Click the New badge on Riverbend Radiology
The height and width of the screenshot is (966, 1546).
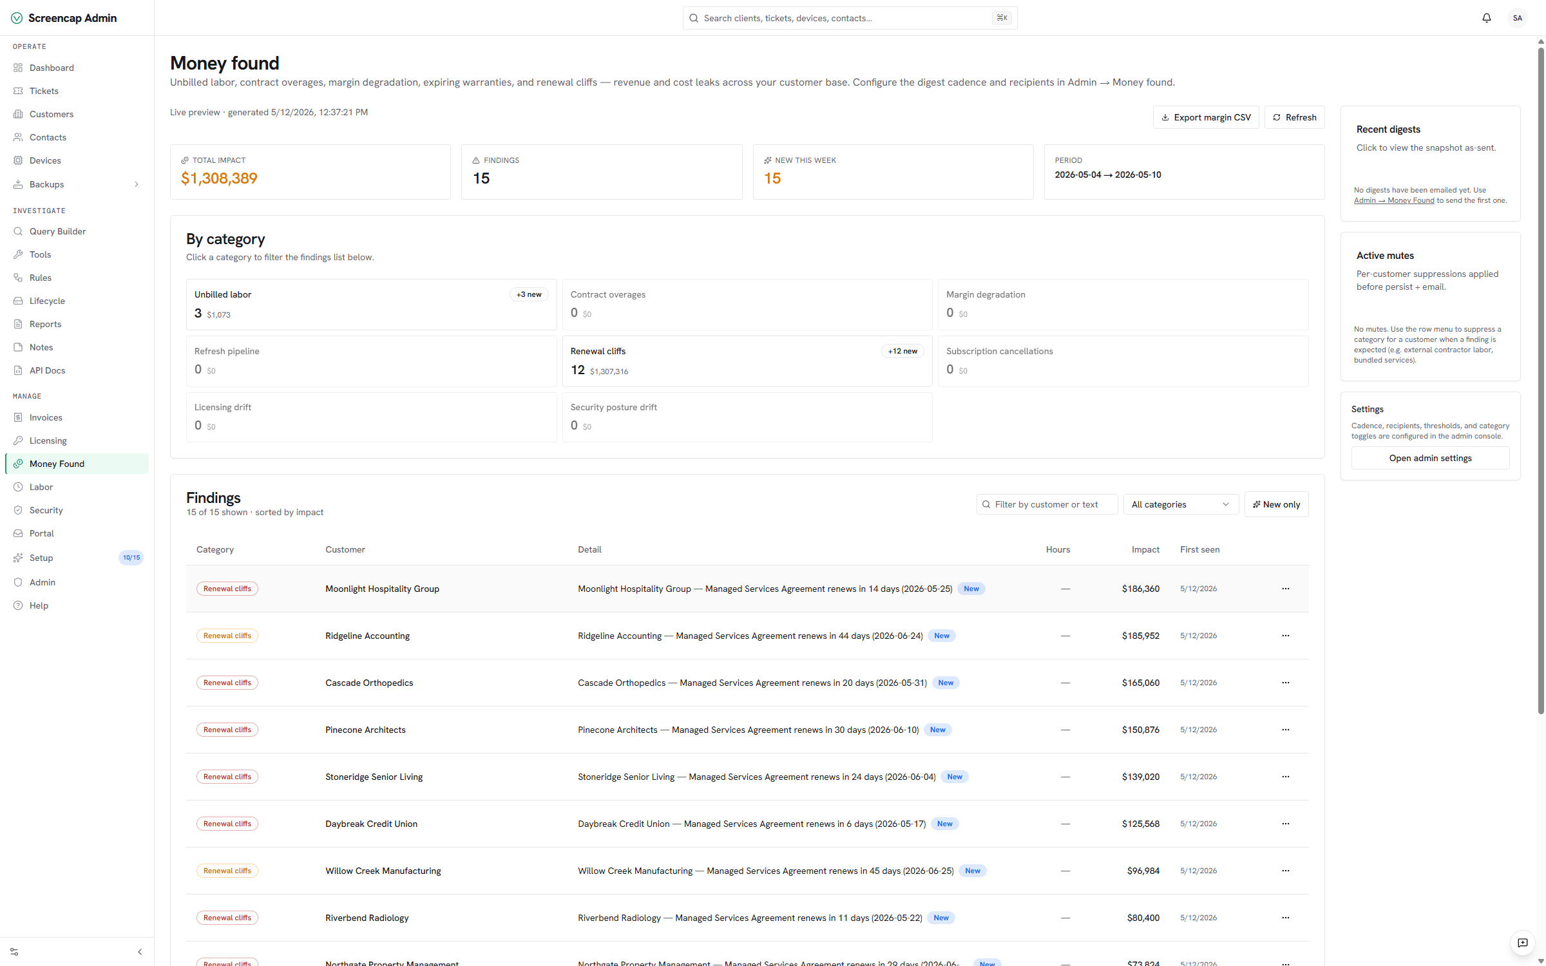coord(941,918)
